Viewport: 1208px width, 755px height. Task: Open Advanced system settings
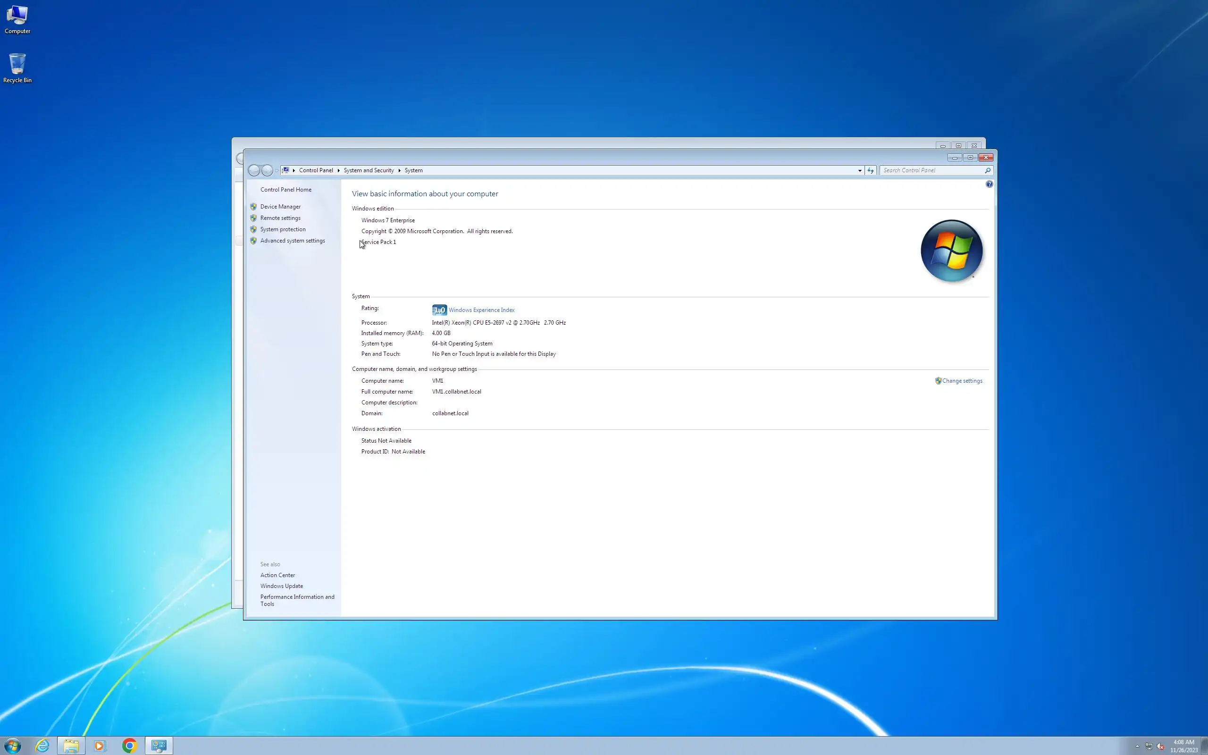pyautogui.click(x=292, y=241)
